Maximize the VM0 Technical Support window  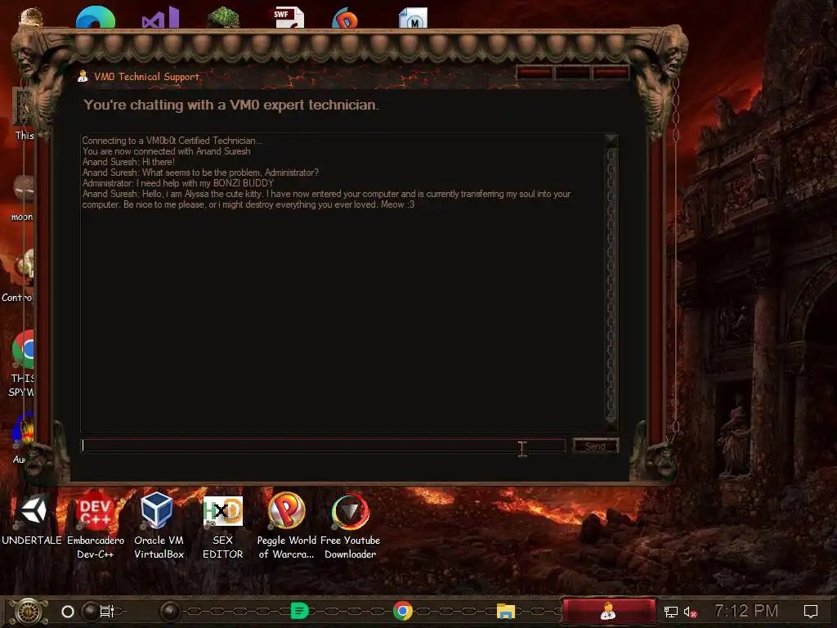pyautogui.click(x=572, y=73)
